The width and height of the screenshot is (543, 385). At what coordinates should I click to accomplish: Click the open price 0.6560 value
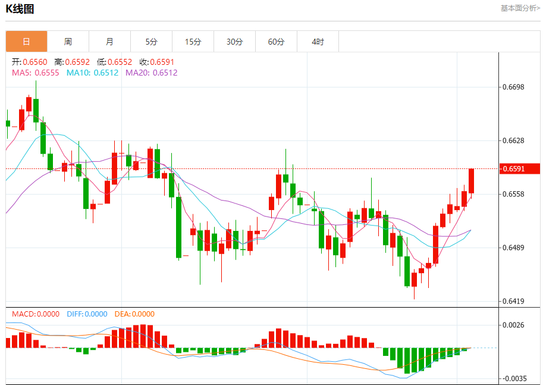click(35, 62)
